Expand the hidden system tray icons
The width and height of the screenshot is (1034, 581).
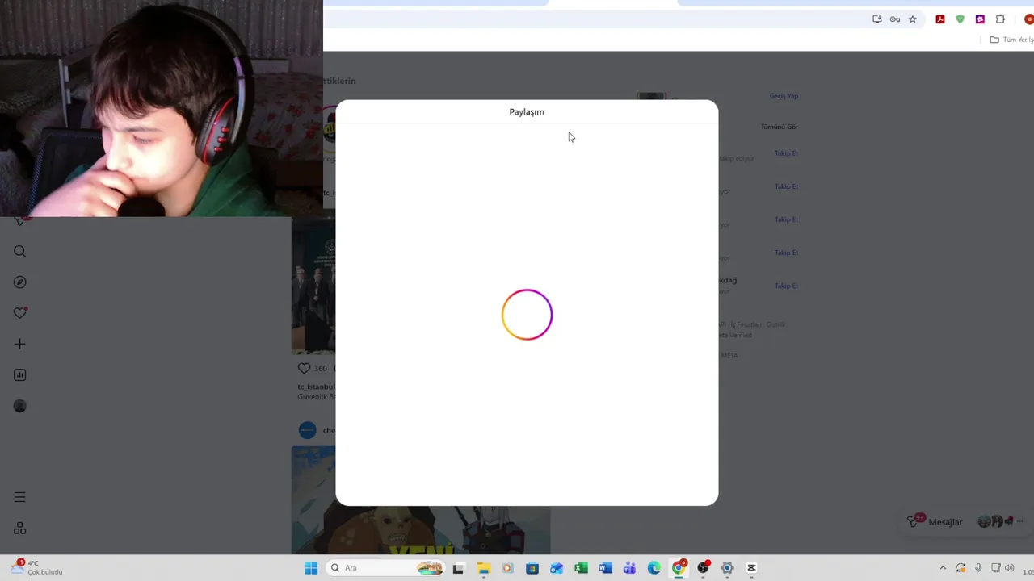click(943, 568)
